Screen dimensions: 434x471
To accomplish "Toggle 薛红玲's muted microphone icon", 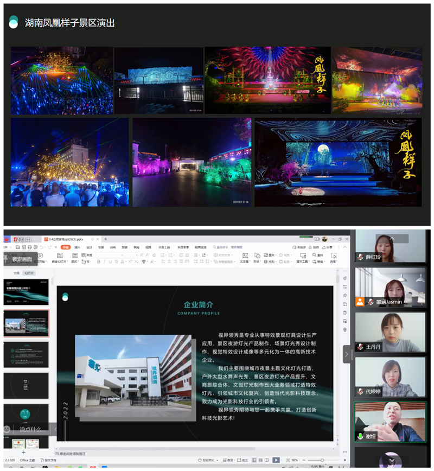I will click(360, 257).
